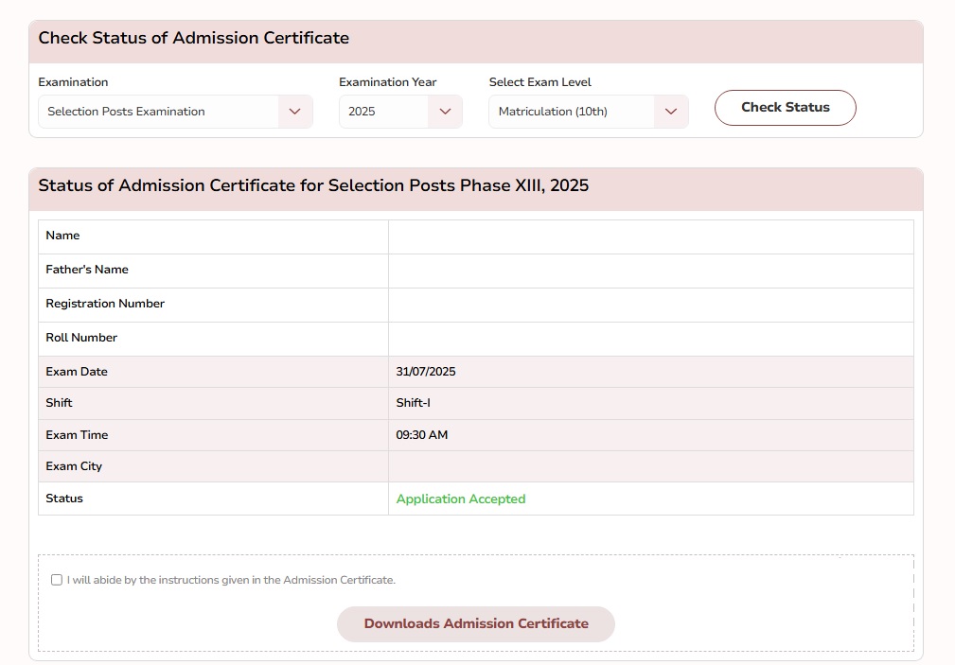The image size is (955, 665).
Task: Click the Downloads Admission Certificate button
Action: [x=476, y=624]
